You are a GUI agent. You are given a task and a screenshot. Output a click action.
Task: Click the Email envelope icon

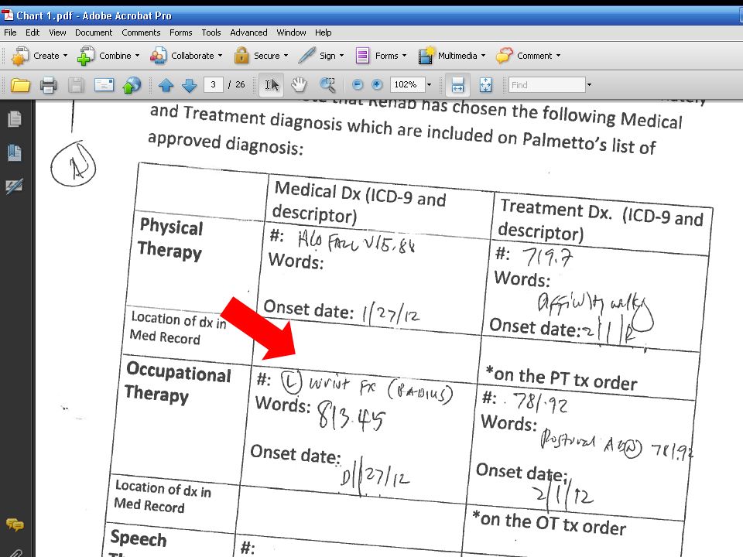[104, 85]
